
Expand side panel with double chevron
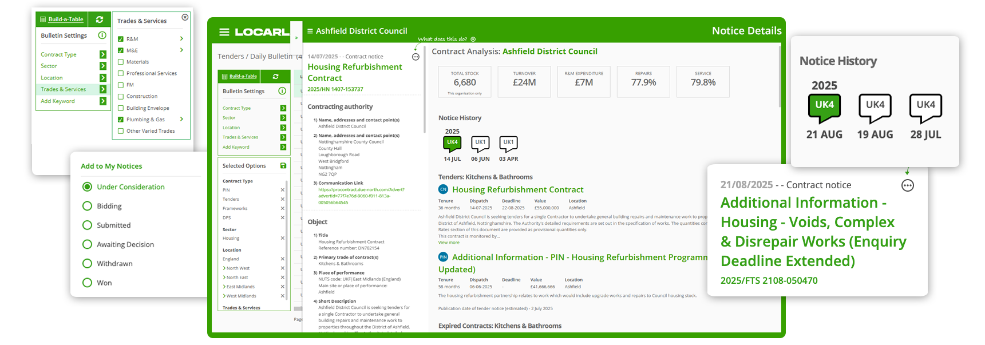(x=296, y=38)
